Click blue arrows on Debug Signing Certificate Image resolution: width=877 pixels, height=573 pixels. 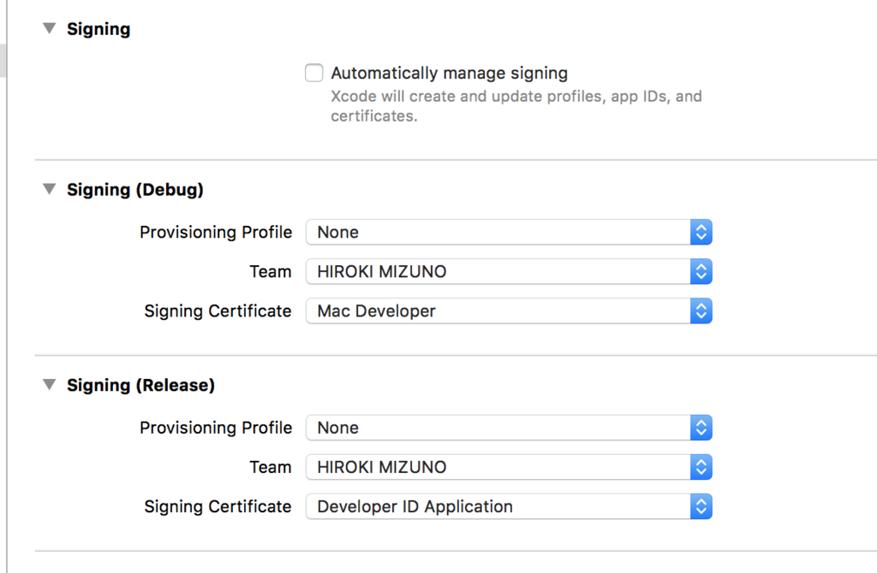coord(701,311)
